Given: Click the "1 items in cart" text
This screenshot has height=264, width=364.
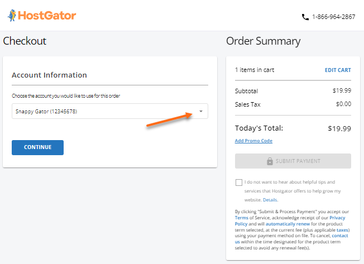Looking at the screenshot, I should (255, 70).
